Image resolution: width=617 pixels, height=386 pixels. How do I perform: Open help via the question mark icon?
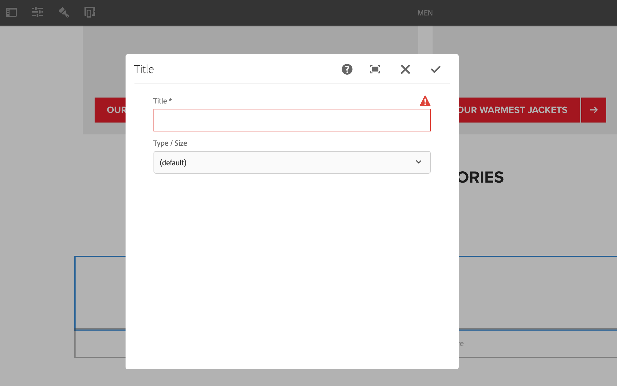(x=347, y=69)
